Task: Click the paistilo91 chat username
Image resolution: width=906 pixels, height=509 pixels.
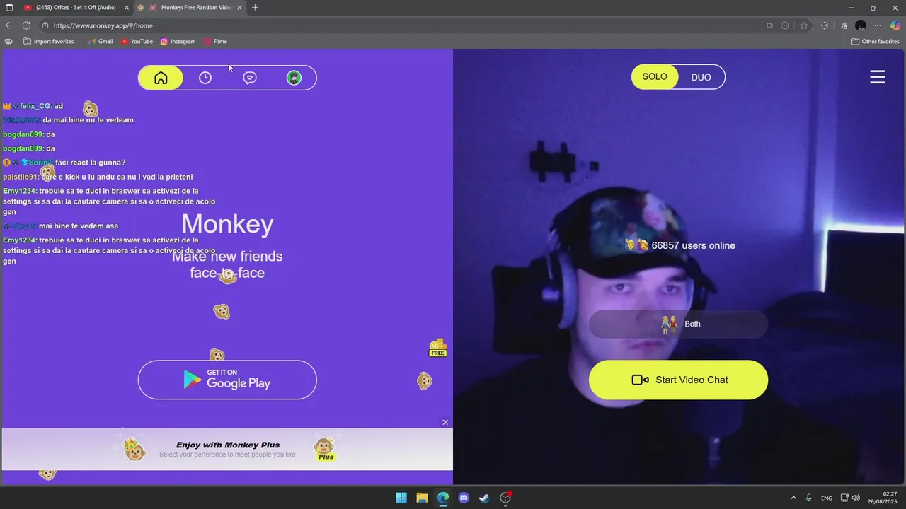Action: pos(21,177)
